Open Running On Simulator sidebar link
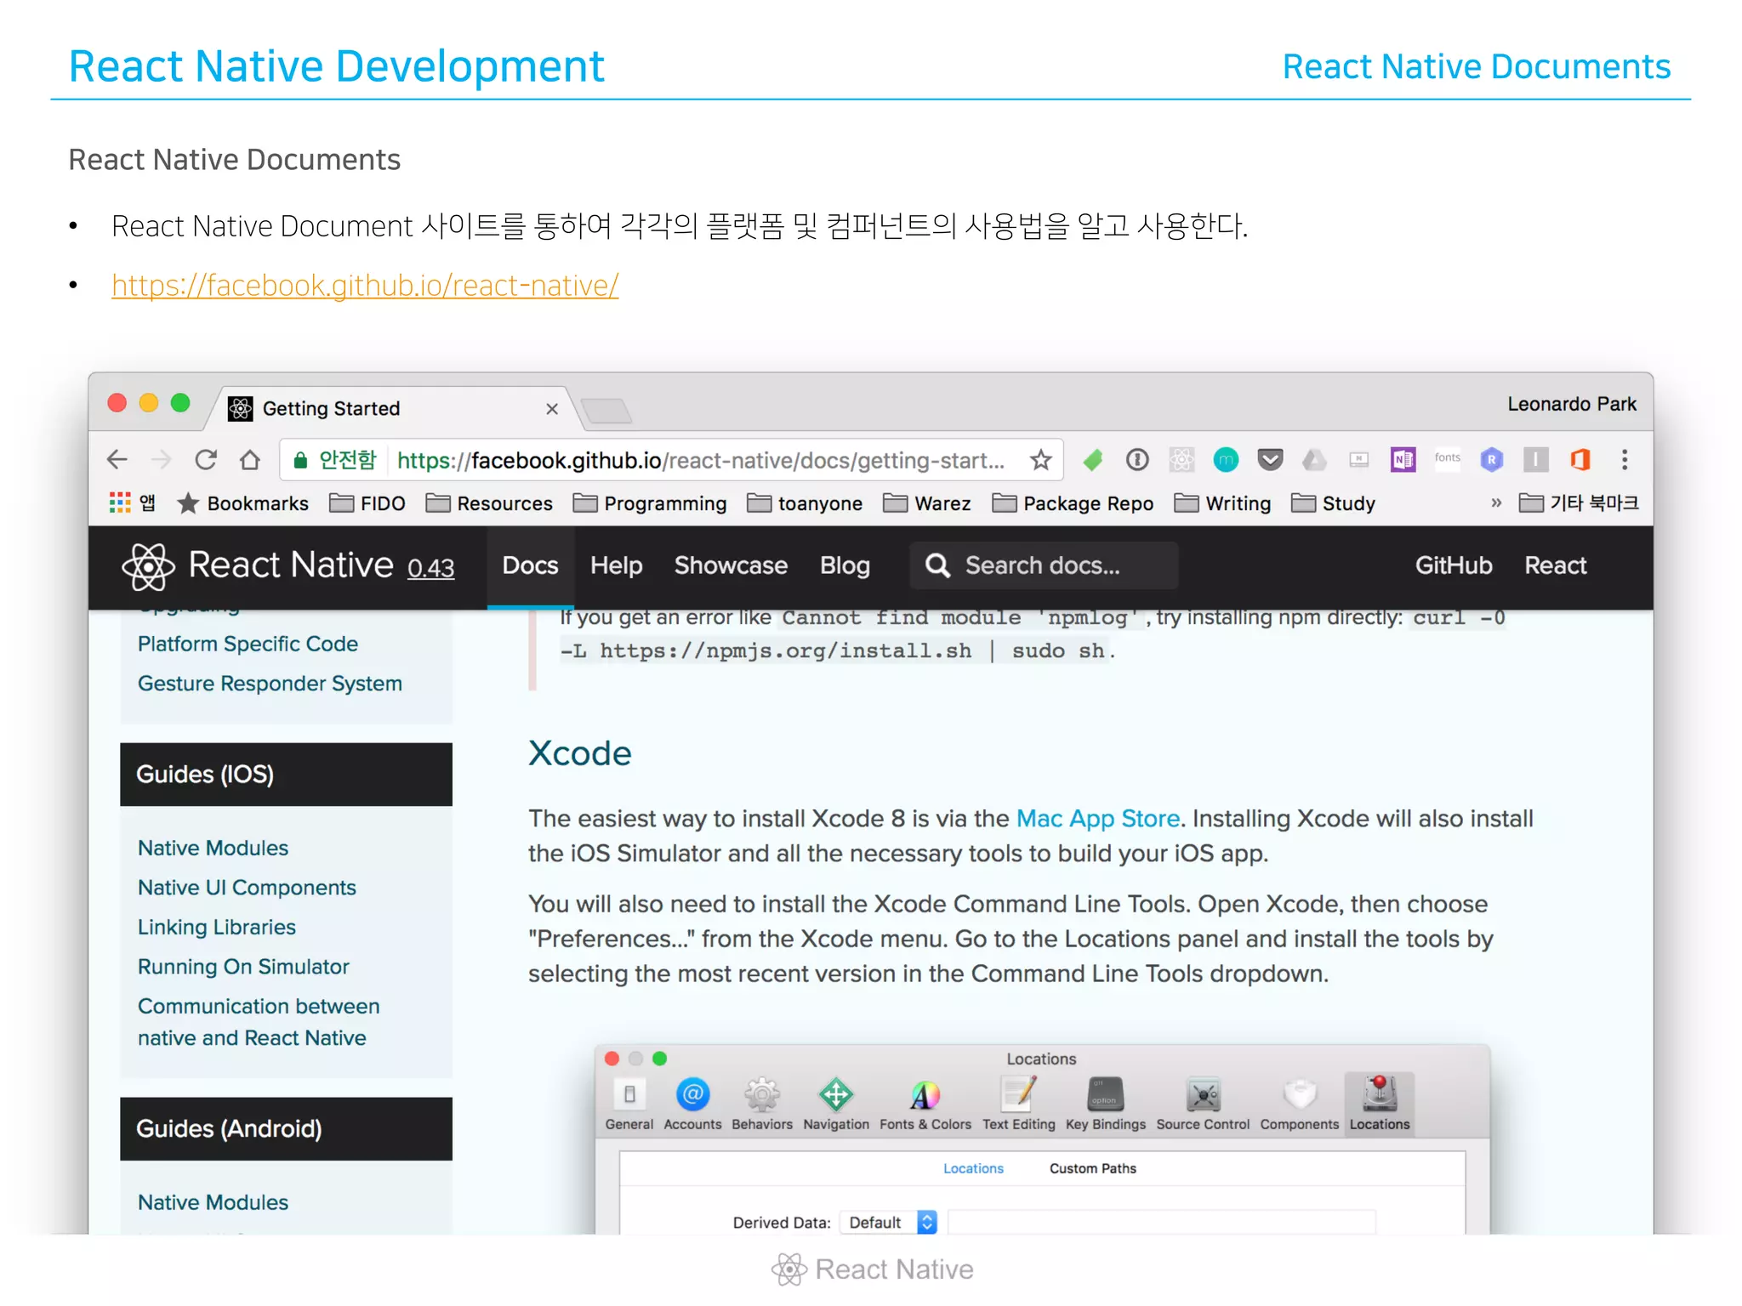Viewport: 1742px width, 1306px height. 243,967
